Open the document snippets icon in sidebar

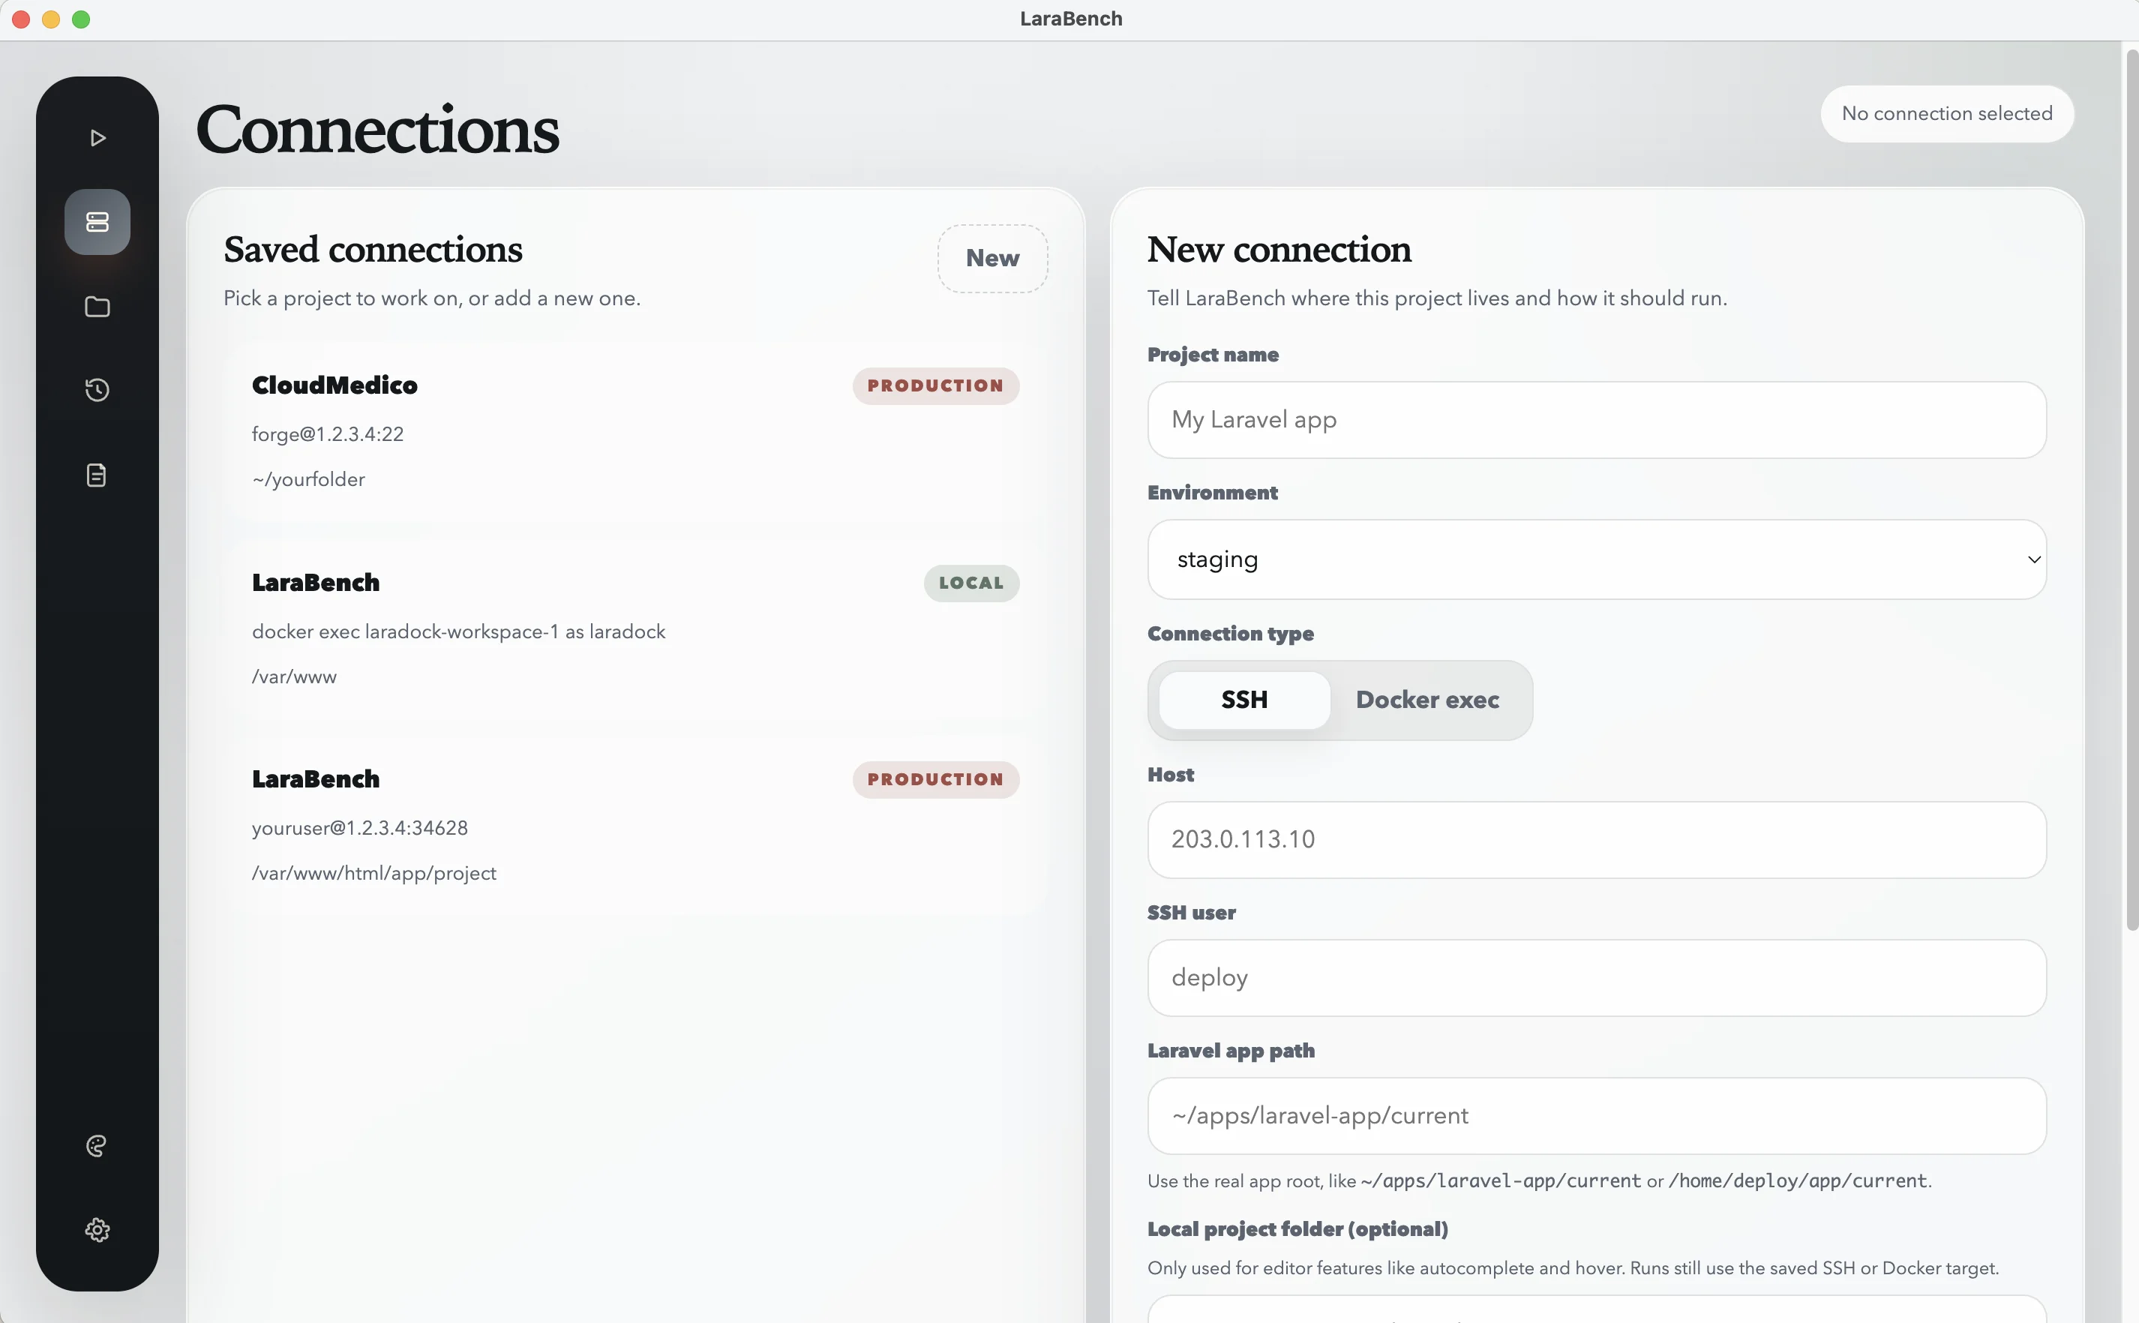click(x=97, y=475)
